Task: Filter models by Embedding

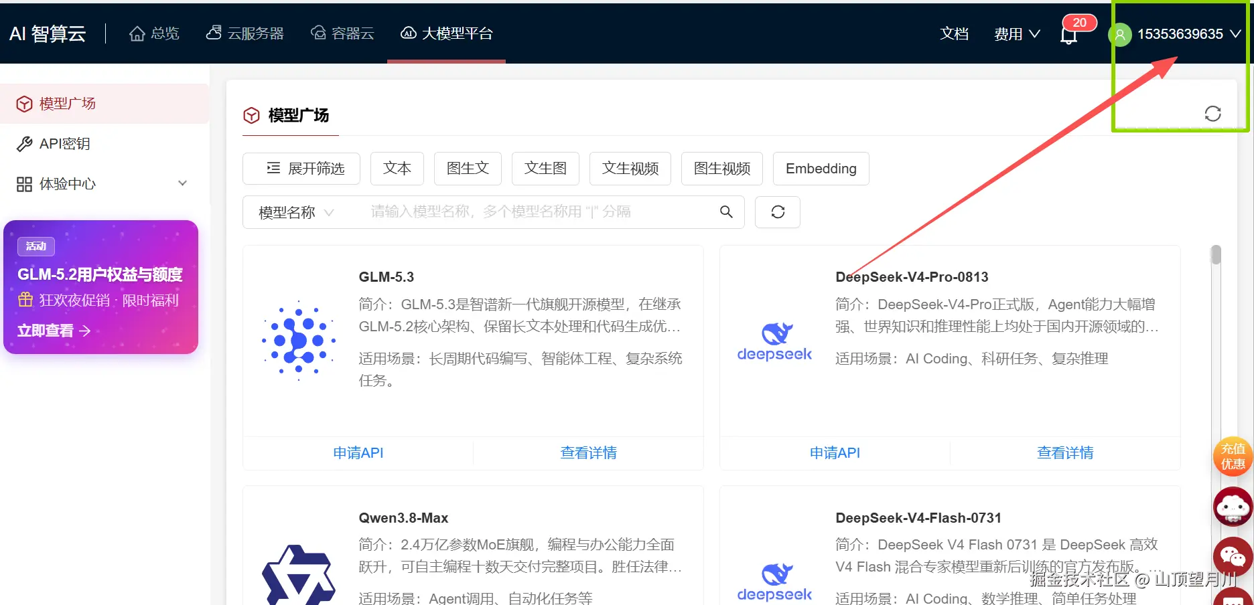Action: pos(821,169)
